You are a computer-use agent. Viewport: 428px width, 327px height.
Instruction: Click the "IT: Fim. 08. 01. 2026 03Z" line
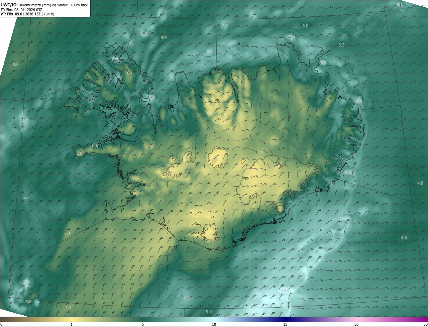[21, 10]
